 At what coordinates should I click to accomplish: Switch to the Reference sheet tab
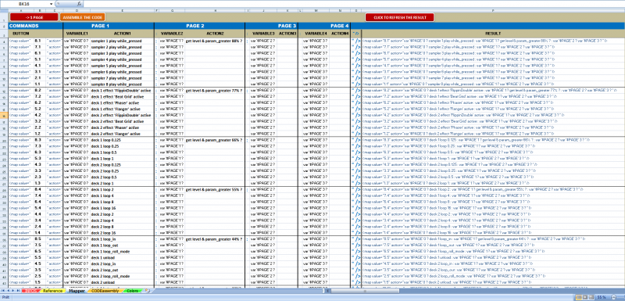(x=52, y=291)
